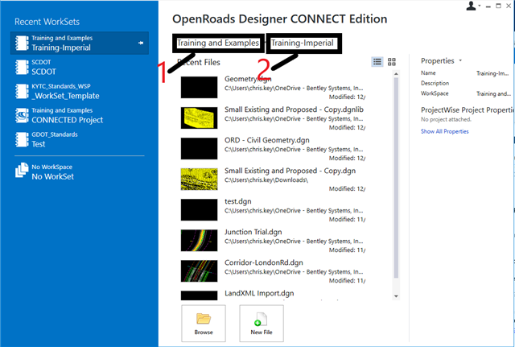This screenshot has width=515, height=347.
Task: Click the New File button
Action: click(x=262, y=324)
